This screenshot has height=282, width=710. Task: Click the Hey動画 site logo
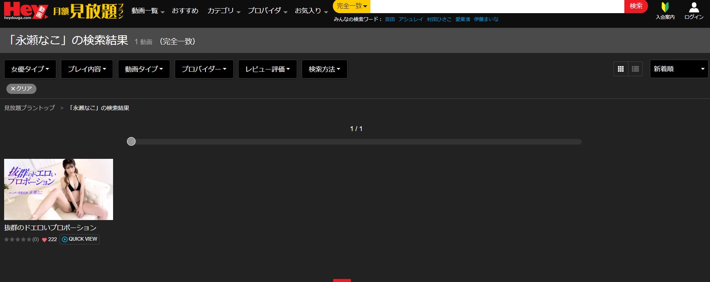(26, 11)
